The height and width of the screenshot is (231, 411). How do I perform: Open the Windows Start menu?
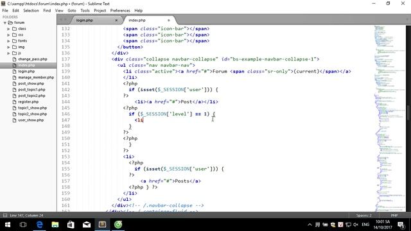tap(8, 225)
